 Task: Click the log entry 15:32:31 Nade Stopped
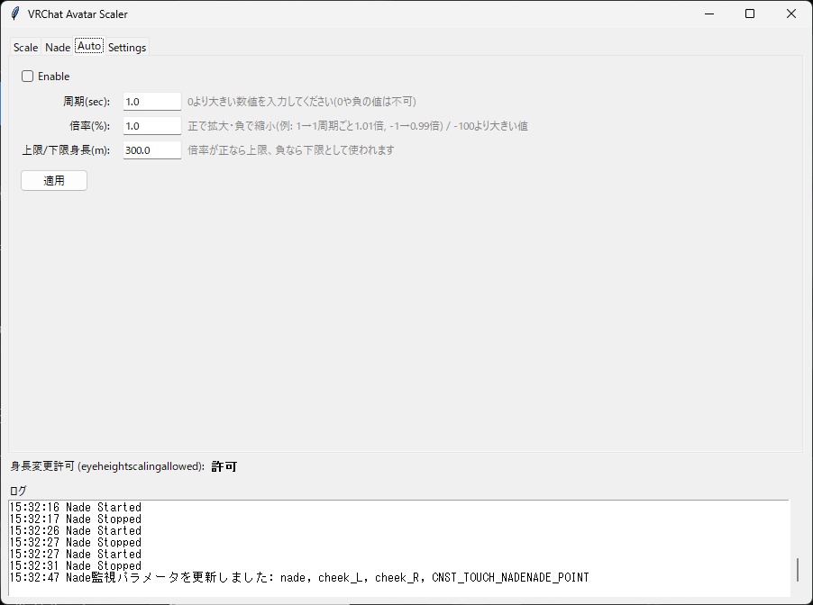pos(75,565)
